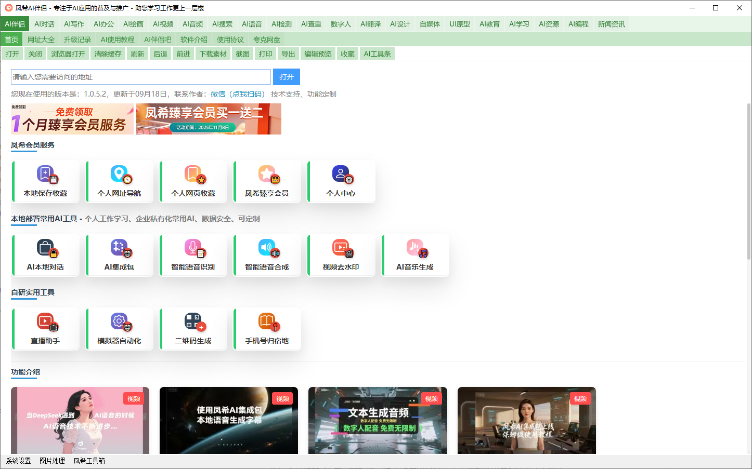Screen dimensions: 752x469
Task: Click the vertical page scrollbar
Action: pos(749,182)
